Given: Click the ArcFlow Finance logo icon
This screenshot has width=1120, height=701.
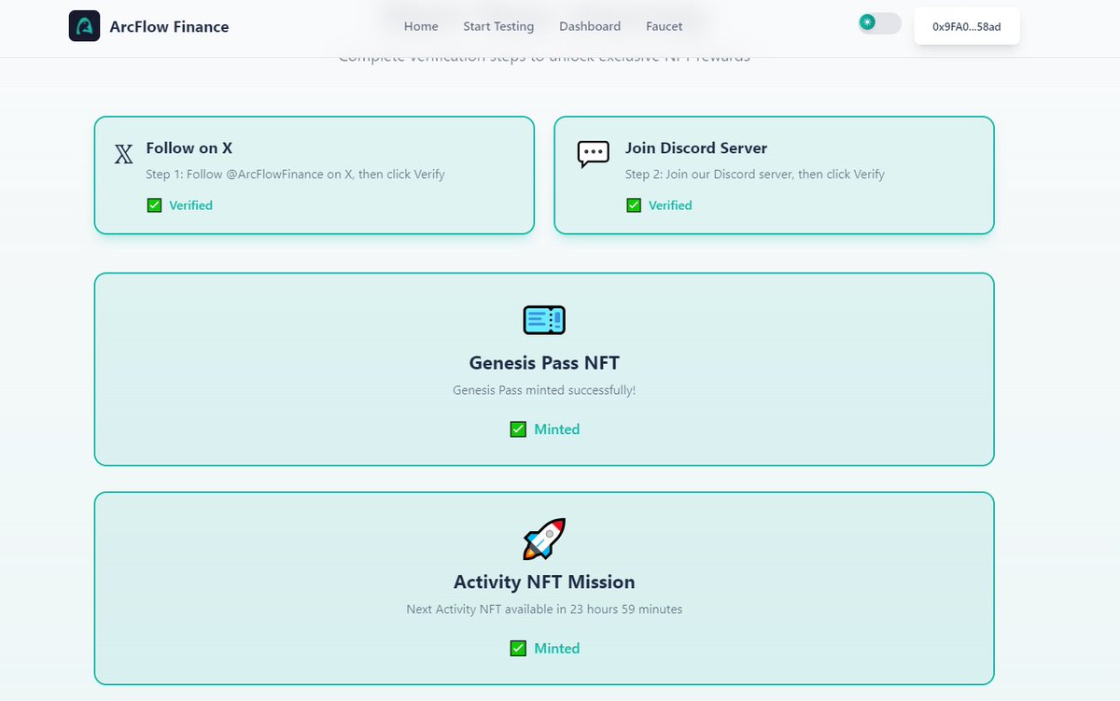Looking at the screenshot, I should coord(84,26).
